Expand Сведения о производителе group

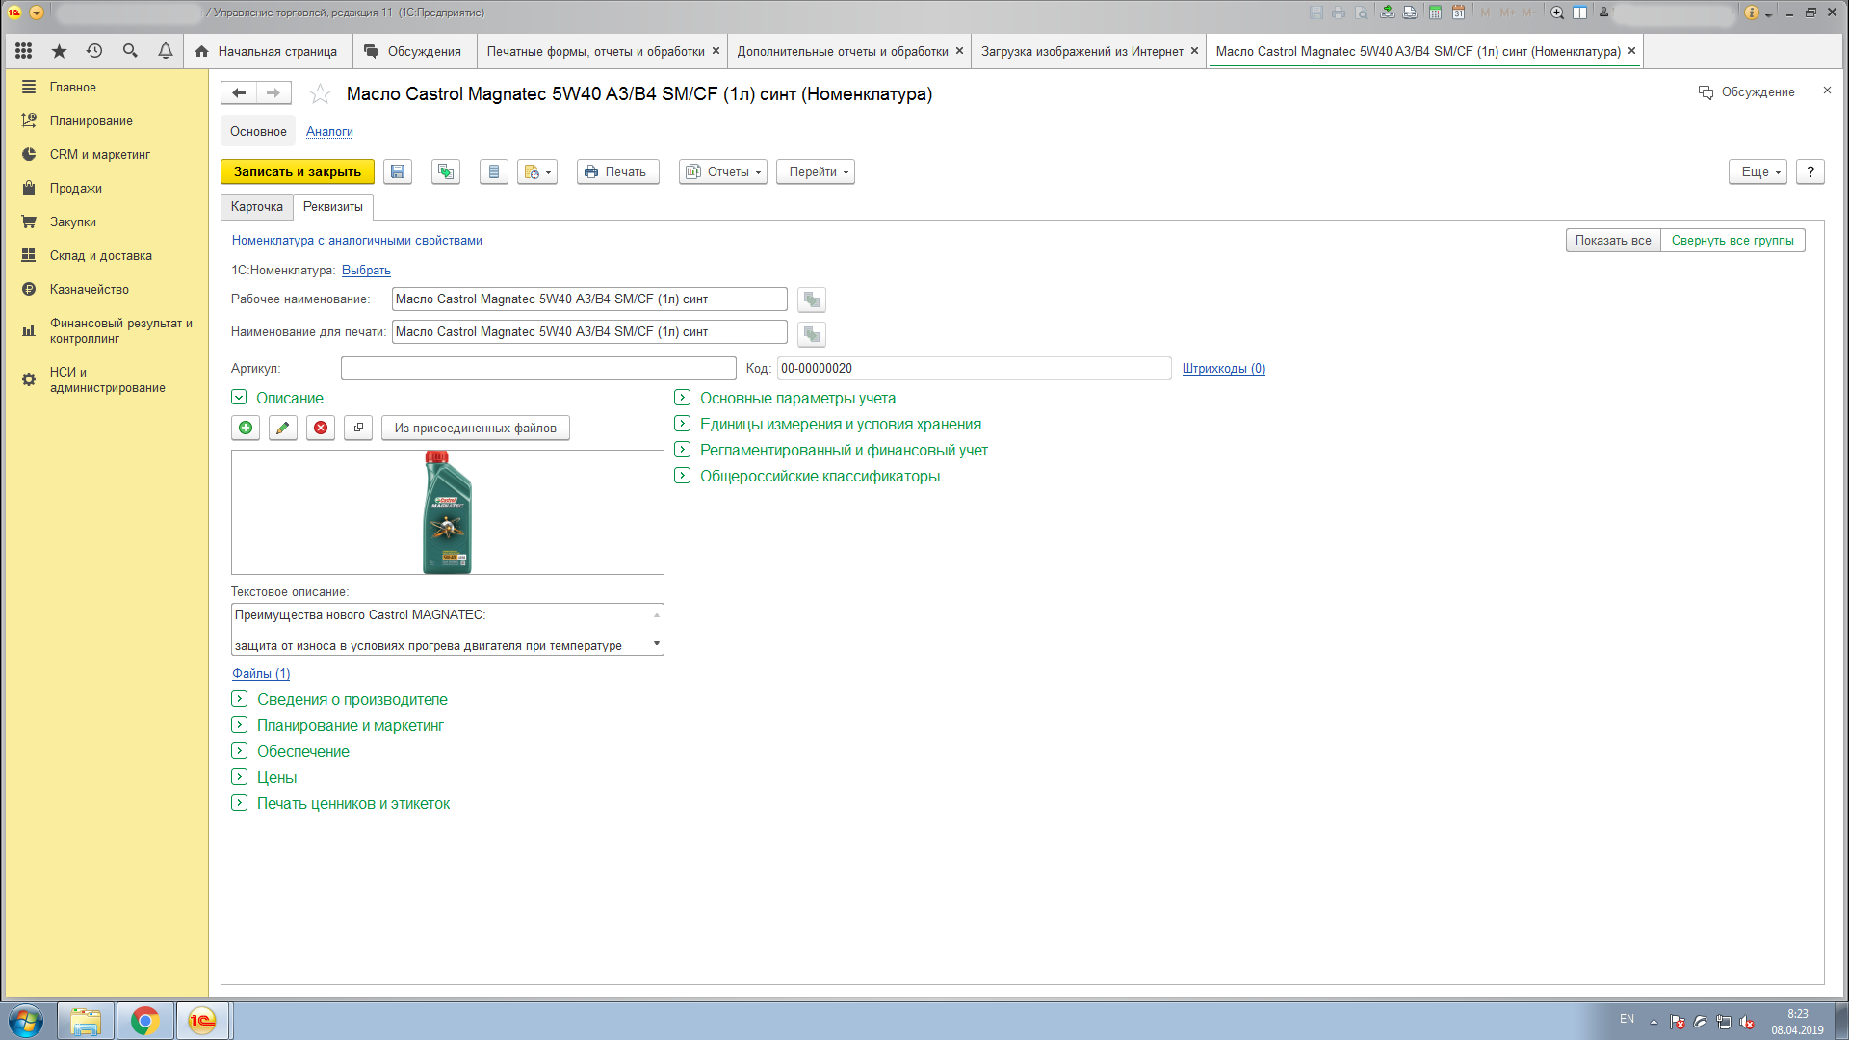click(240, 698)
